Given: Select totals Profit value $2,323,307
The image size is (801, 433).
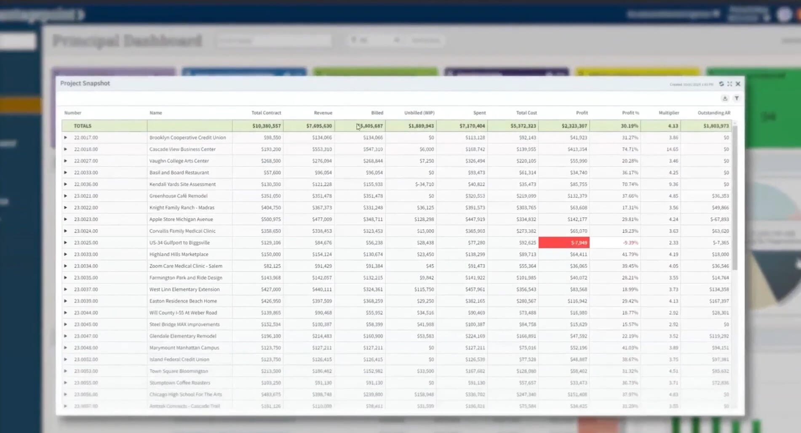Looking at the screenshot, I should coord(574,126).
